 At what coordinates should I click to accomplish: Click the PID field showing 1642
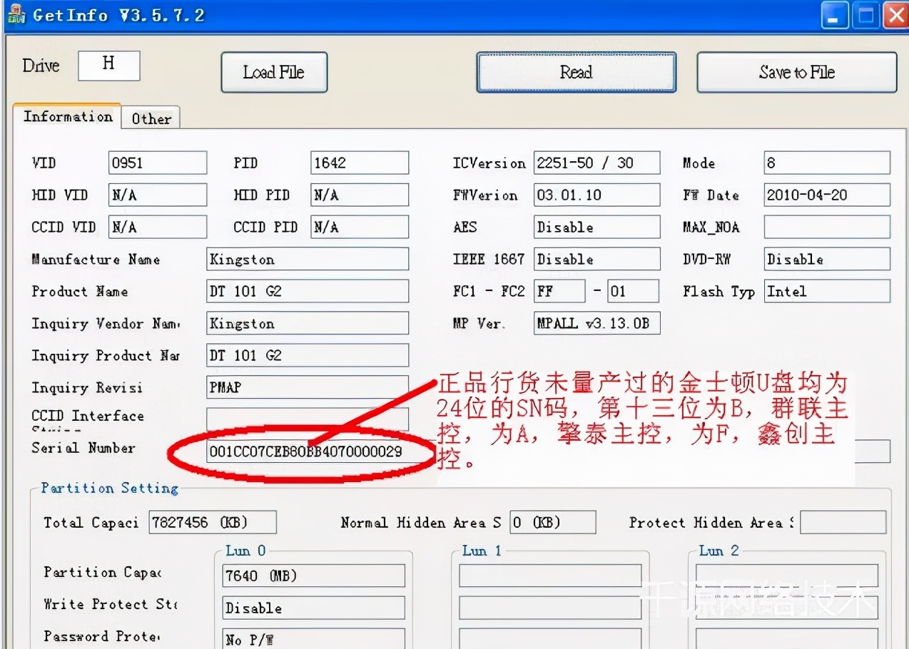click(359, 163)
